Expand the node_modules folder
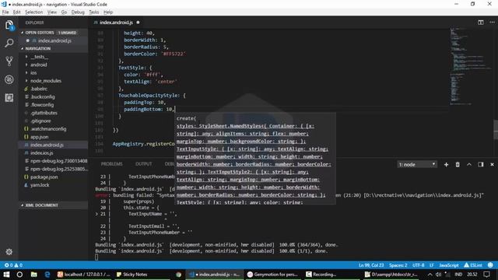This screenshot has height=280, width=498. click(46, 81)
